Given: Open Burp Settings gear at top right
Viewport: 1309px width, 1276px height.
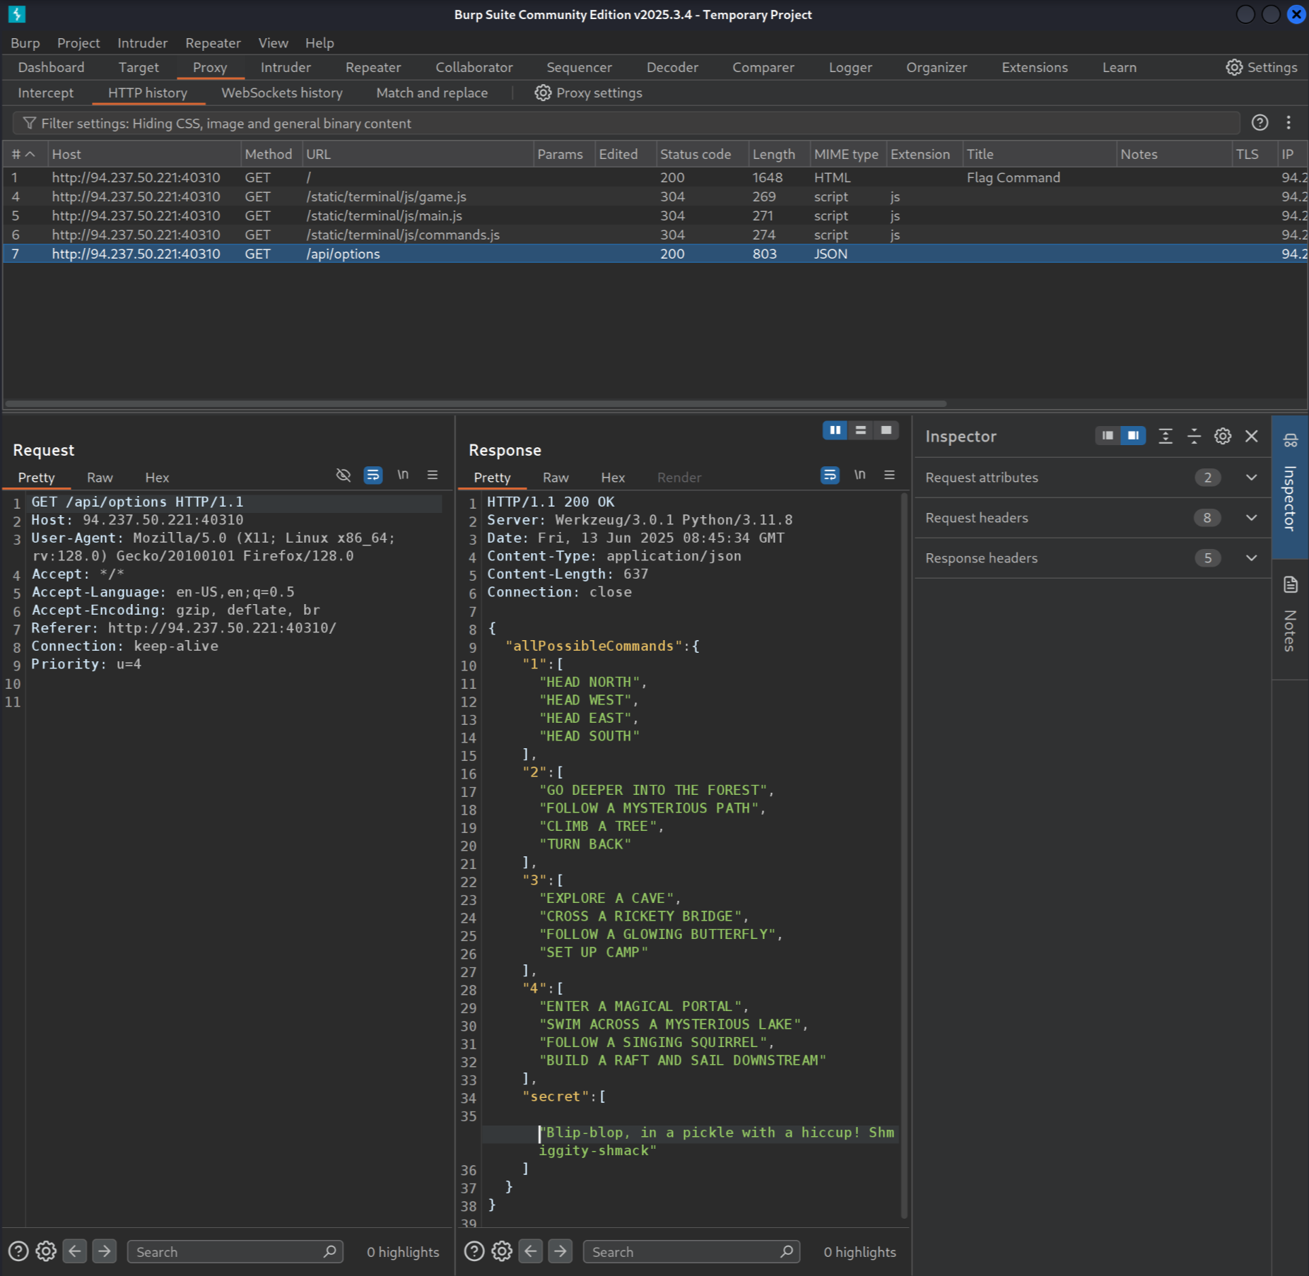Looking at the screenshot, I should point(1234,67).
